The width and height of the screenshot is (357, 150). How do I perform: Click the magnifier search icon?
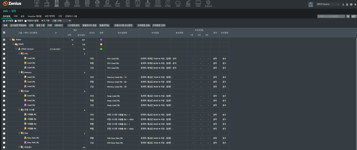pyautogui.click(x=348, y=16)
